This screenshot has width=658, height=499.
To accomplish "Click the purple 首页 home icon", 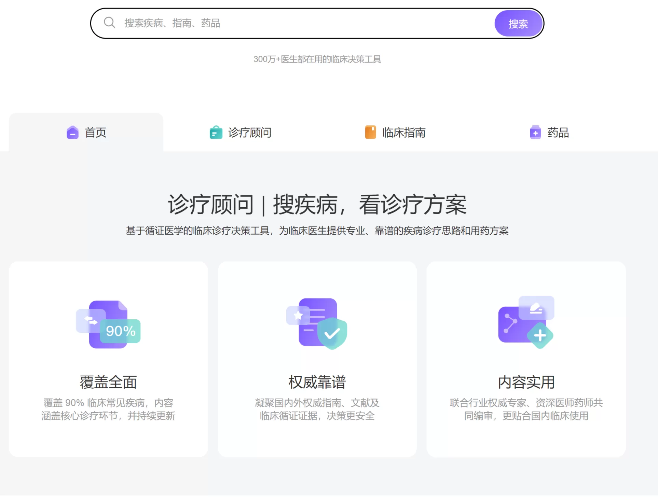I will (72, 133).
